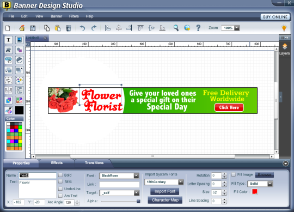The image size is (294, 212).
Task: Open the Banner menu
Action: coord(56,16)
